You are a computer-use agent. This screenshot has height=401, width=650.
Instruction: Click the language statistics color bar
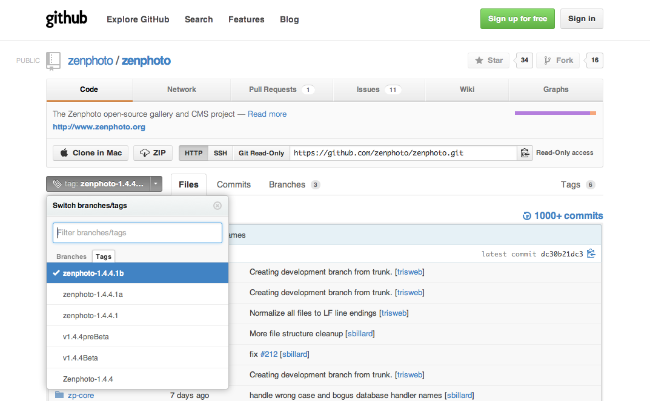click(555, 113)
